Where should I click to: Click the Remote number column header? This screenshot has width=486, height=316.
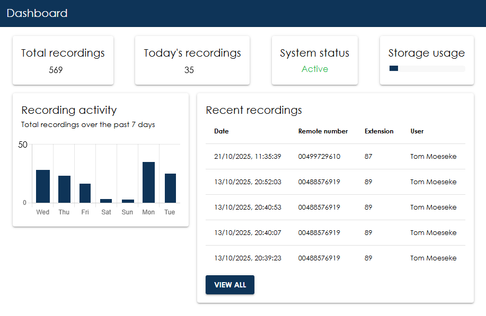tap(323, 131)
